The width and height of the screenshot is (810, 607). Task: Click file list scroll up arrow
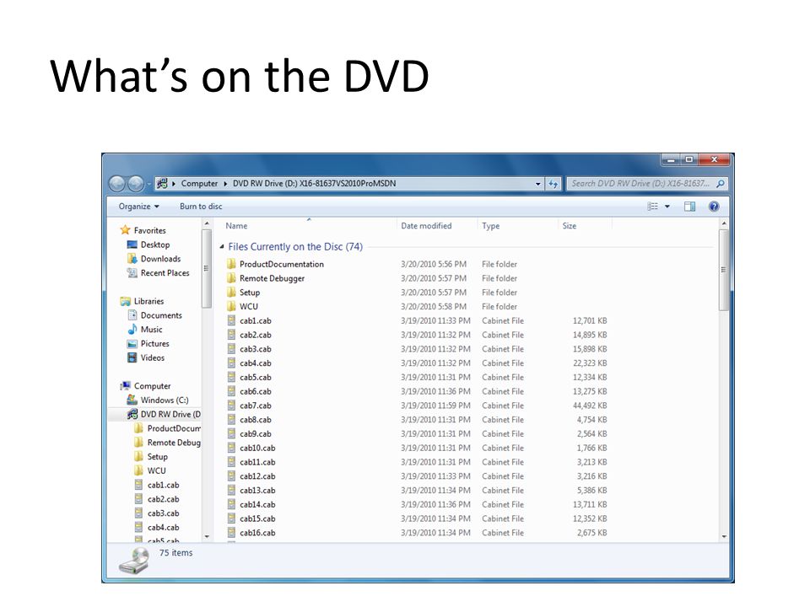[x=724, y=223]
